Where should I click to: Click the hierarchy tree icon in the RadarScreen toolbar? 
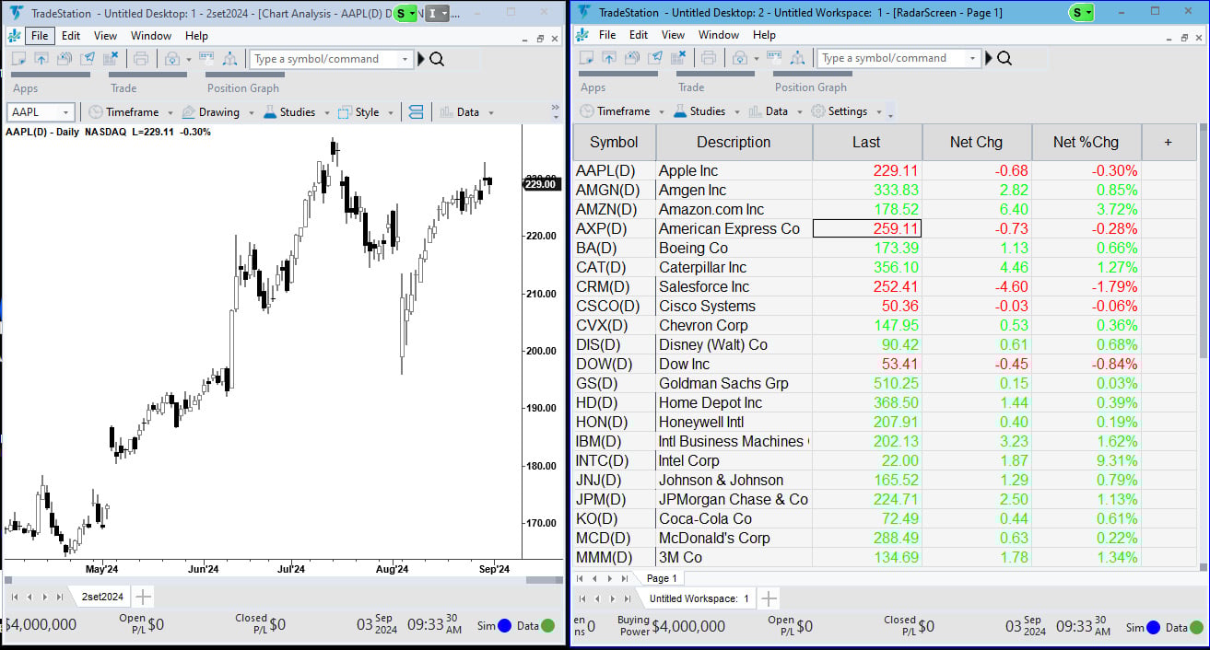coord(797,58)
